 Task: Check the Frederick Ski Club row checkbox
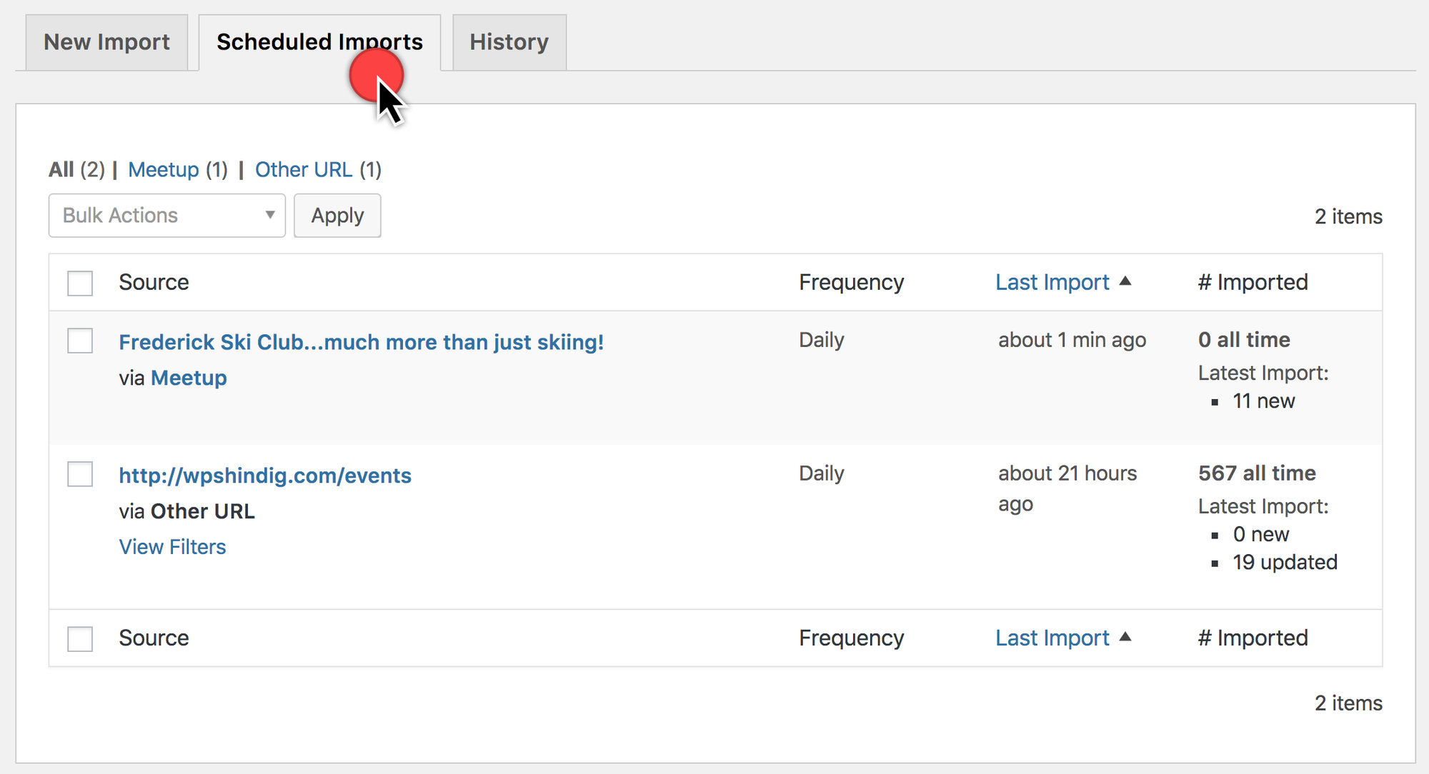pyautogui.click(x=79, y=341)
